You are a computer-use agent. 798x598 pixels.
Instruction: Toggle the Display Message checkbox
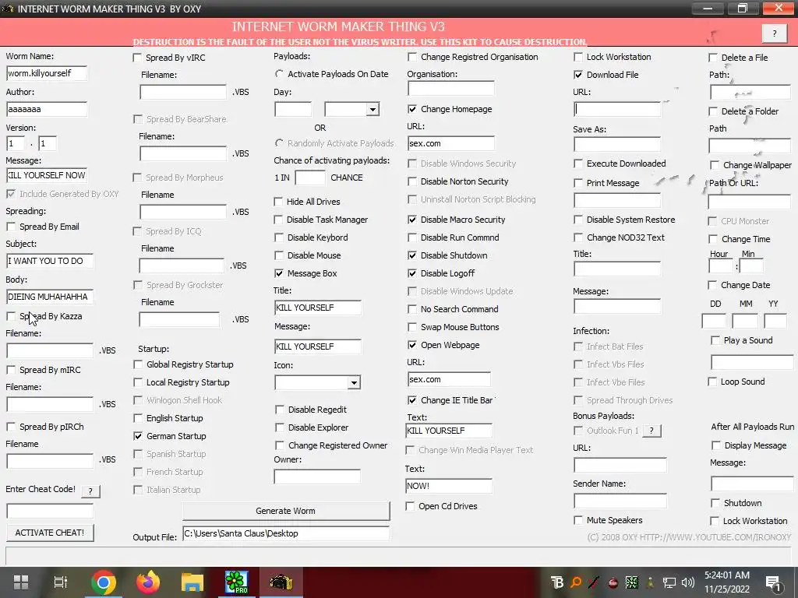point(715,445)
